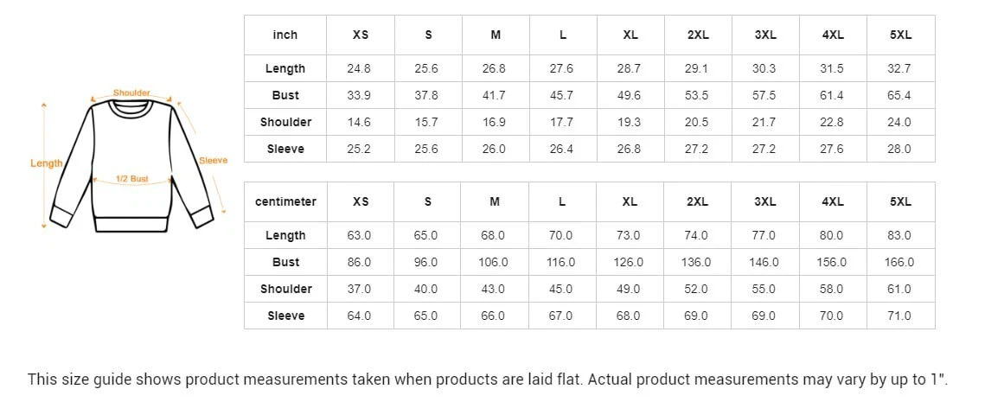
Task: Click the 65.4 bust value for 5XL
Action: (x=899, y=95)
